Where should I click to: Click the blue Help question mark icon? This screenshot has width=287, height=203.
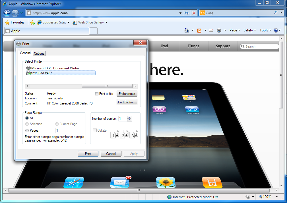[276, 30]
